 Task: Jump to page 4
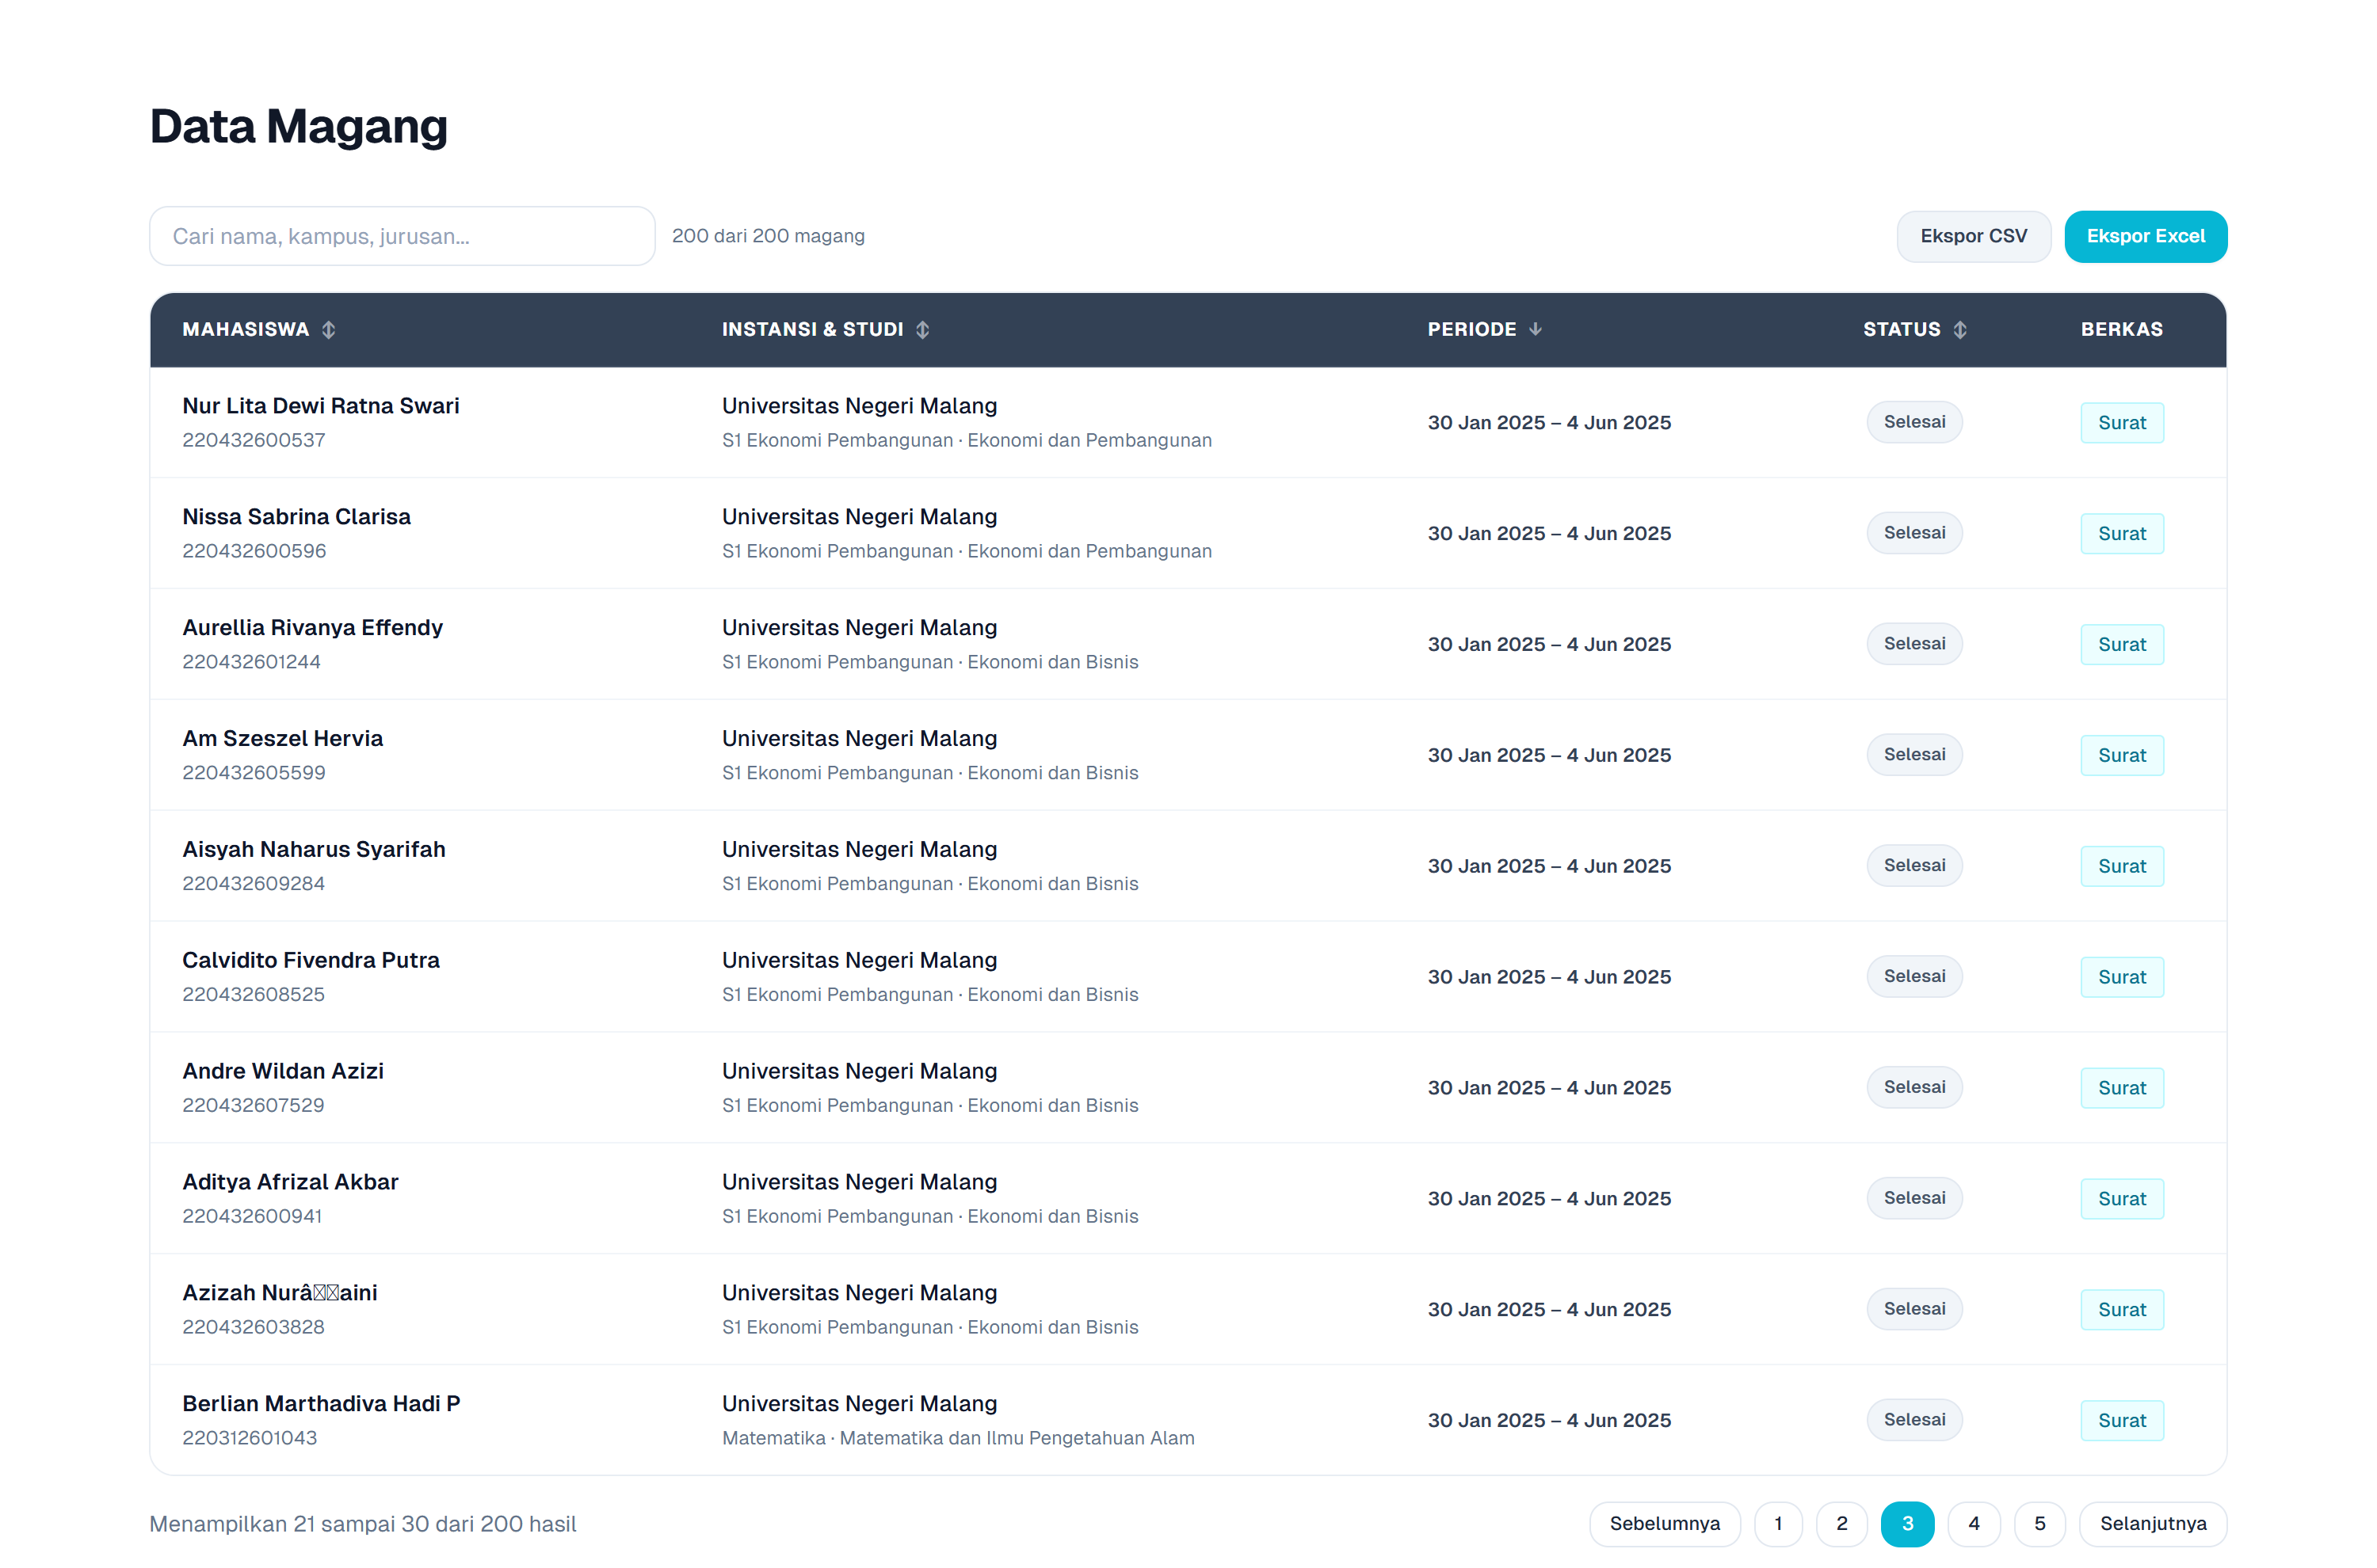pyautogui.click(x=1974, y=1523)
